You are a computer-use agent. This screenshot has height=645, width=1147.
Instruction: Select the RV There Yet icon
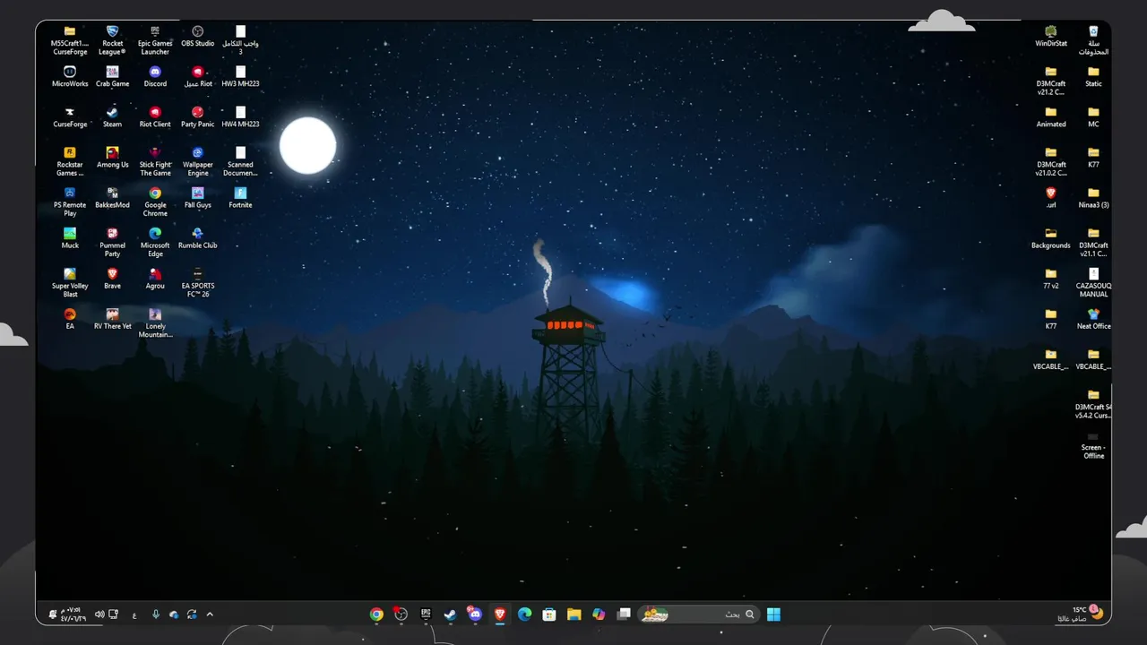coord(112,319)
